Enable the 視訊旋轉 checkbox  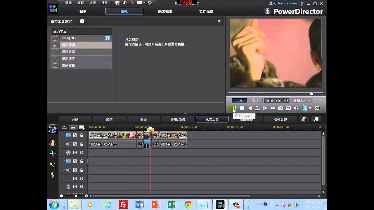[x=55, y=66]
